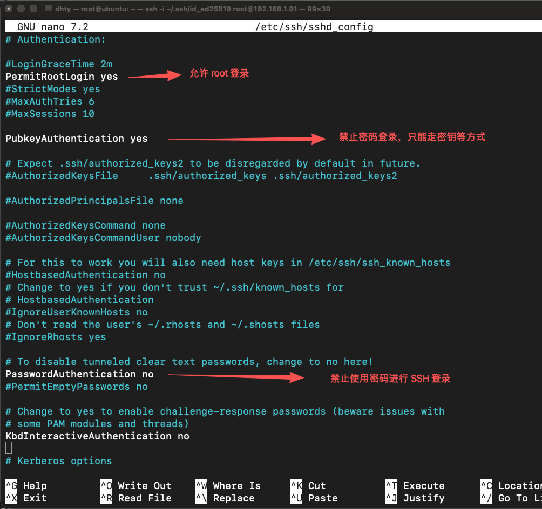Click the empty cursor block below KbdInteractiveAuthentication
This screenshot has width=542, height=509.
(8, 448)
